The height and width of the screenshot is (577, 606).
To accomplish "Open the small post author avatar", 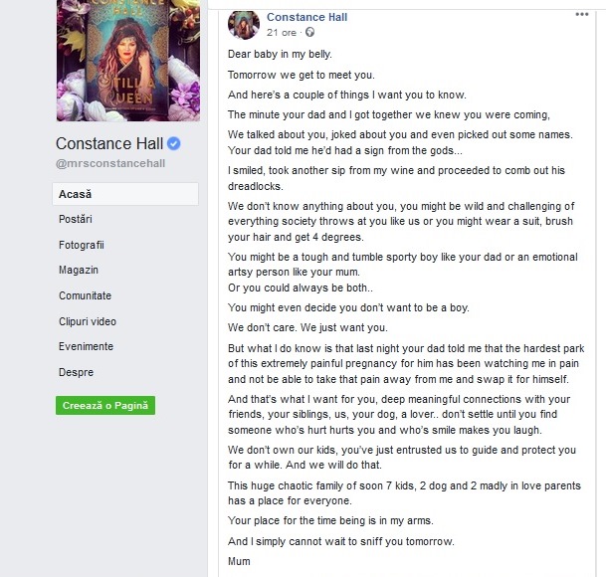I will click(244, 25).
